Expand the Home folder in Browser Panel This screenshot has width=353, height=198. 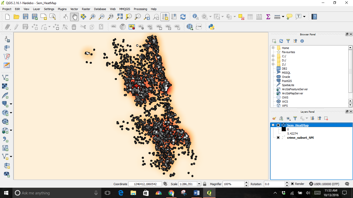(273, 48)
